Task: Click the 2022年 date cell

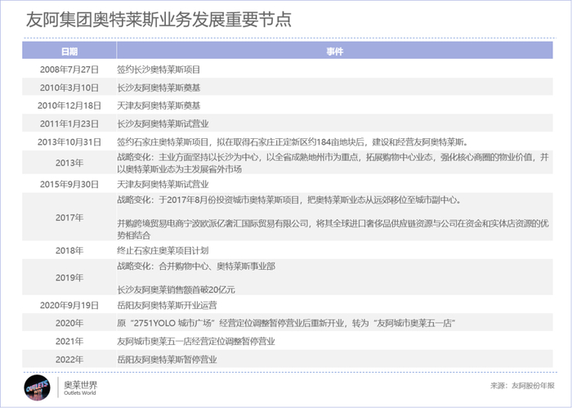Action: point(69,360)
